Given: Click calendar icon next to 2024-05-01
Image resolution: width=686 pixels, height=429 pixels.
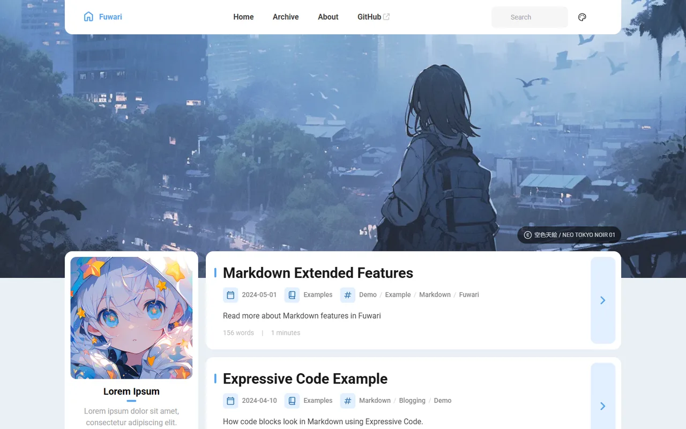Looking at the screenshot, I should pos(230,295).
